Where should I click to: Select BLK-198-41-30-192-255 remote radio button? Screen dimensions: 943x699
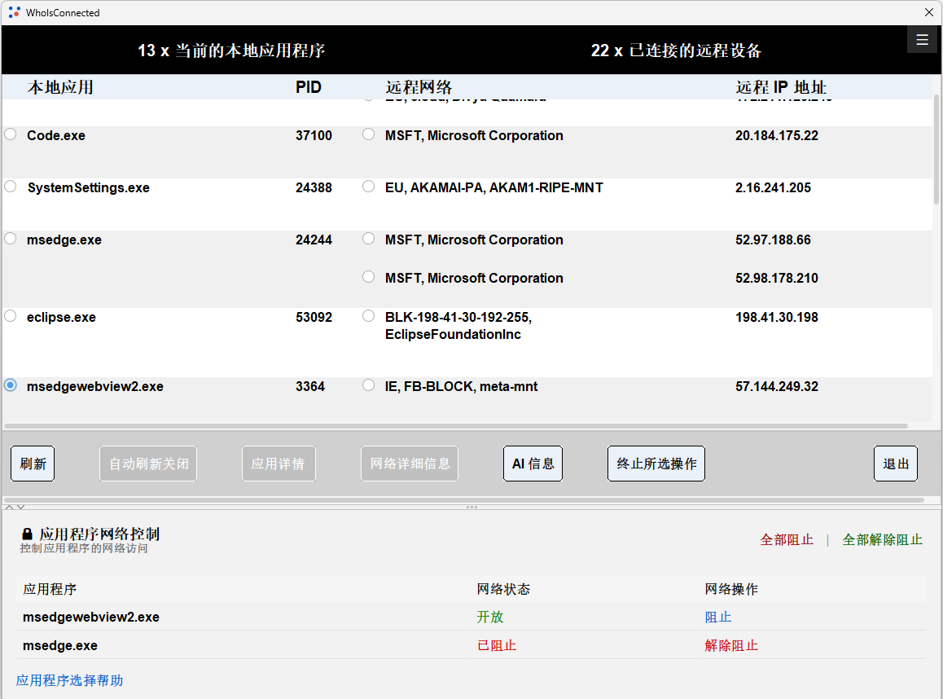(369, 316)
